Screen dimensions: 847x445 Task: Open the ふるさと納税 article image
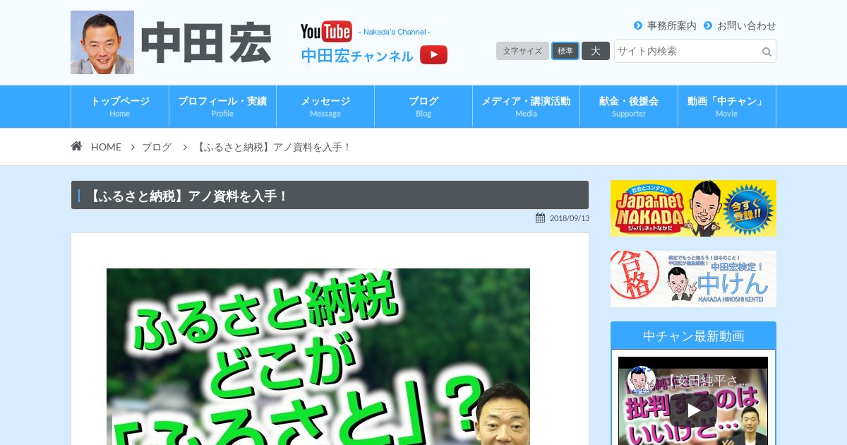tap(318, 357)
